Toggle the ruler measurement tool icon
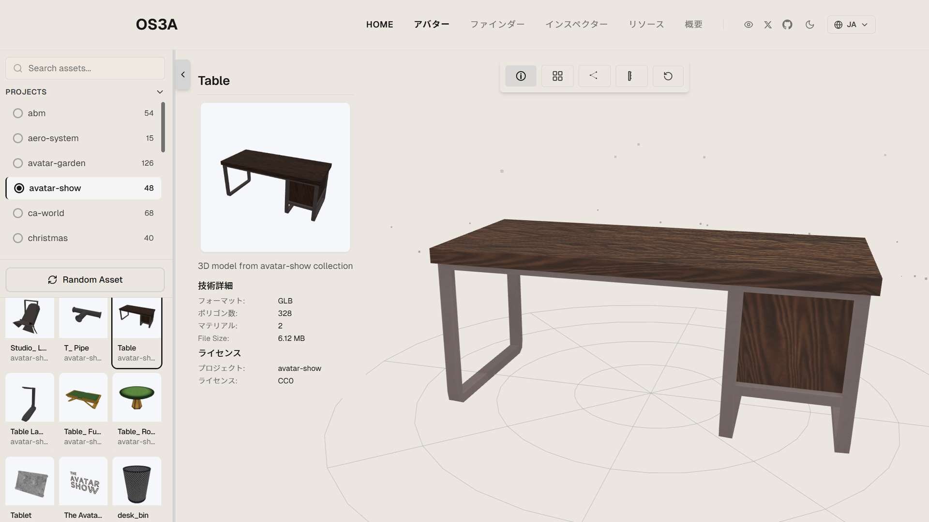This screenshot has height=522, width=929. click(x=630, y=76)
